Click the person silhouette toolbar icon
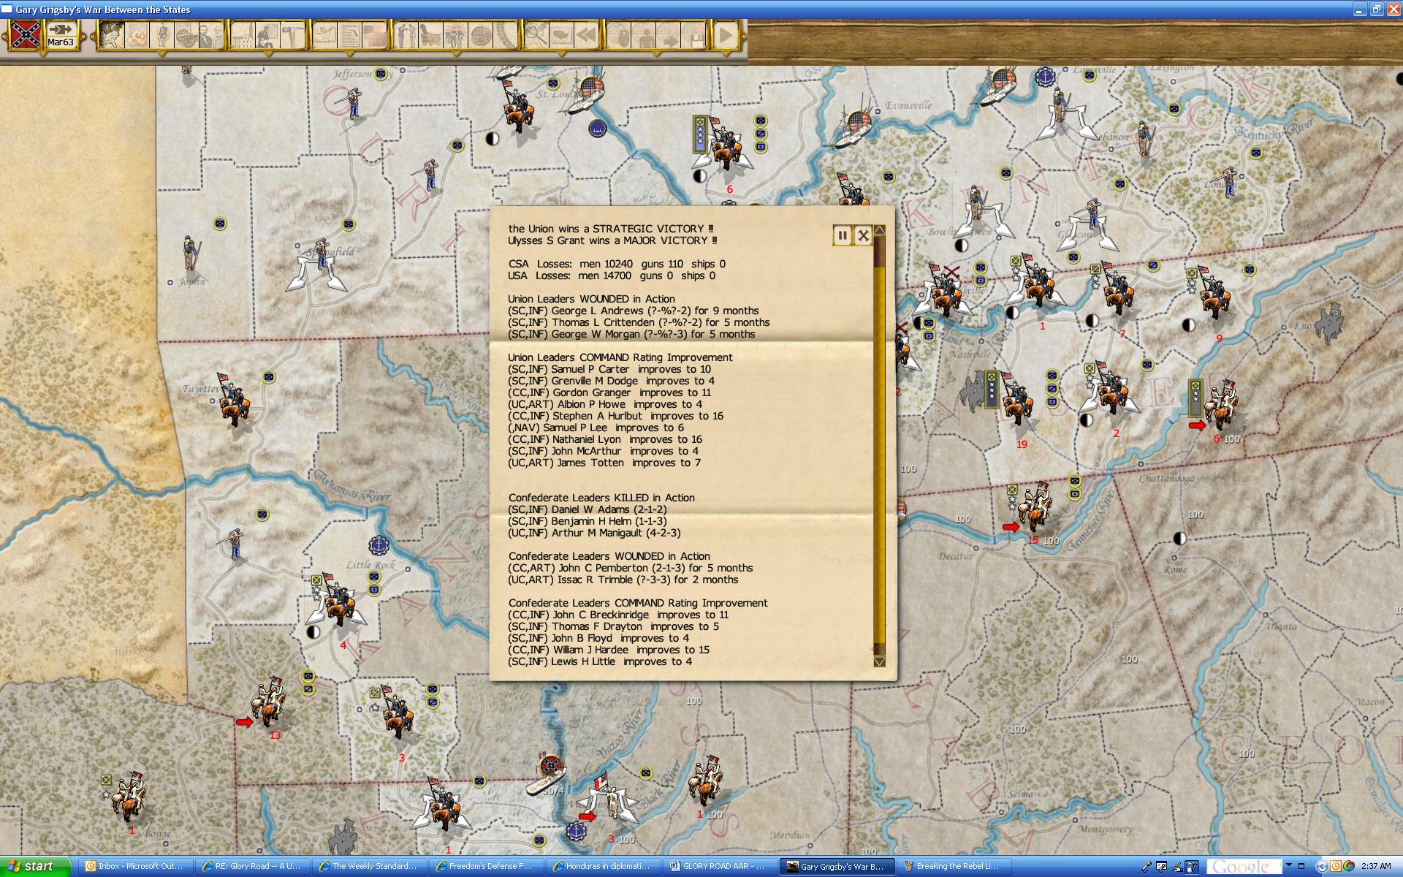This screenshot has width=1403, height=877. tap(644, 35)
